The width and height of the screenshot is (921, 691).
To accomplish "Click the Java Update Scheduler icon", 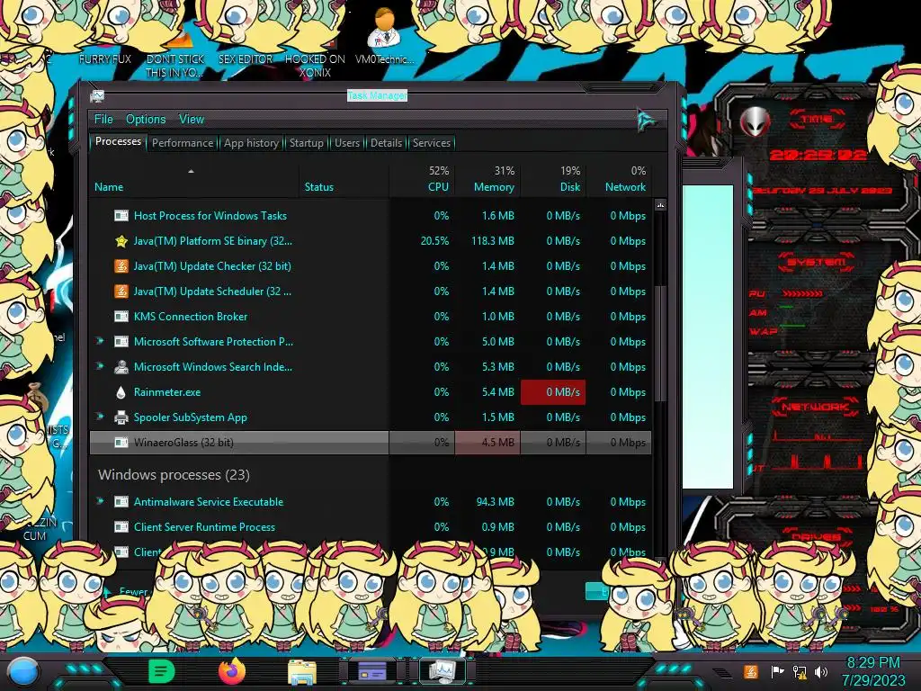I will [x=121, y=292].
